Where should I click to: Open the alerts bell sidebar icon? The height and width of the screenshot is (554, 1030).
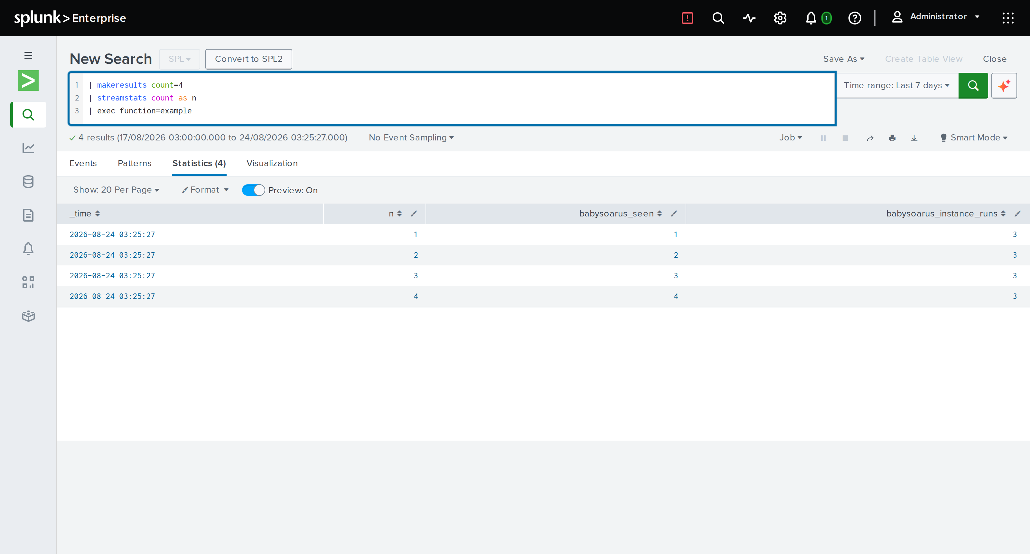click(x=28, y=249)
